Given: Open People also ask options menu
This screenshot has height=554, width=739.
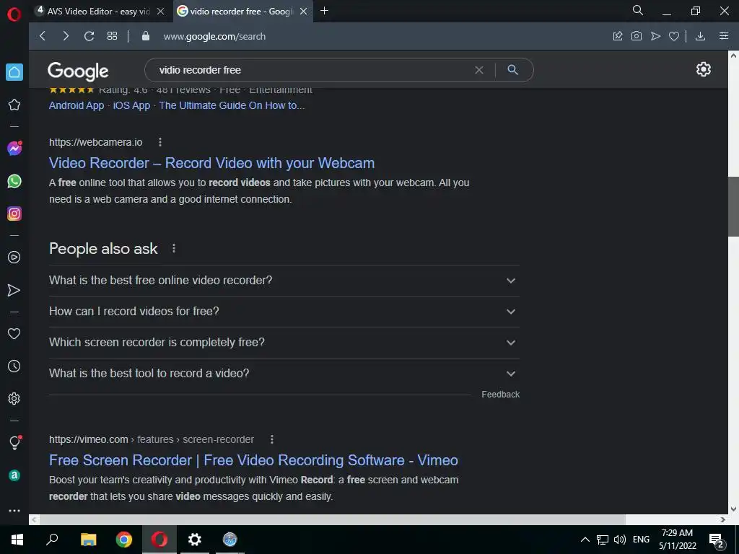Looking at the screenshot, I should click(x=174, y=248).
